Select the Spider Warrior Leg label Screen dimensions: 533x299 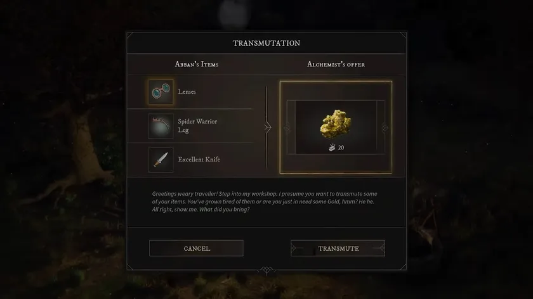click(x=197, y=125)
